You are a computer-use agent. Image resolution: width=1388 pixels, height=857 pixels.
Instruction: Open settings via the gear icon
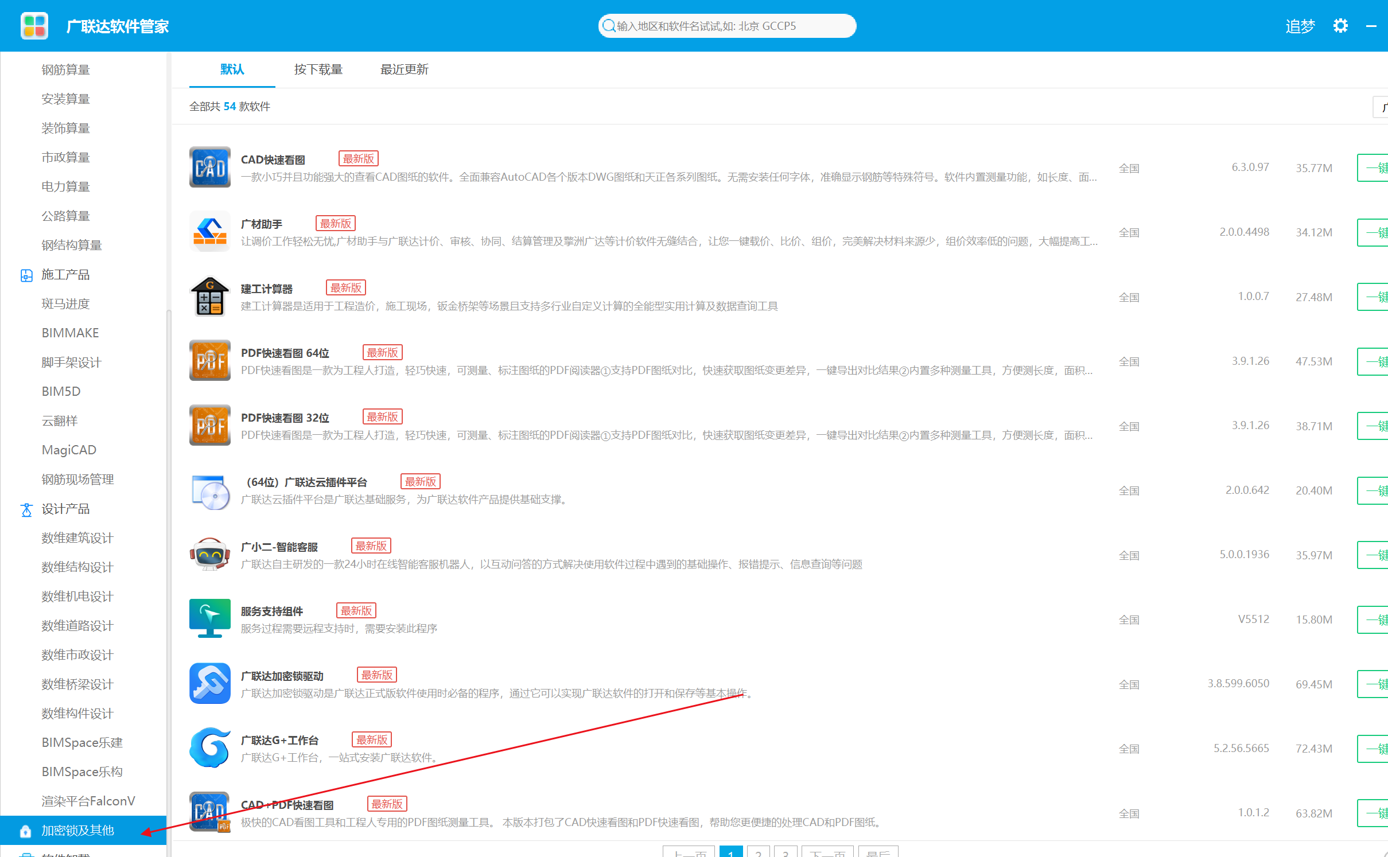(x=1340, y=26)
